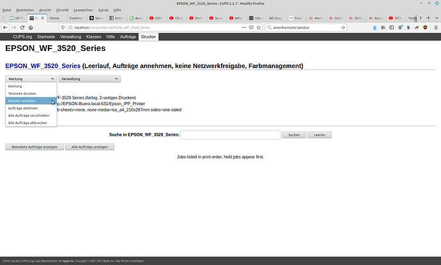Image resolution: width=441 pixels, height=265 pixels.
Task: Open the Ansicht menu
Action: [x=45, y=10]
